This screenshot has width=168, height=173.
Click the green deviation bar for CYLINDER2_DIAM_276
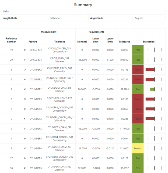[152, 89]
